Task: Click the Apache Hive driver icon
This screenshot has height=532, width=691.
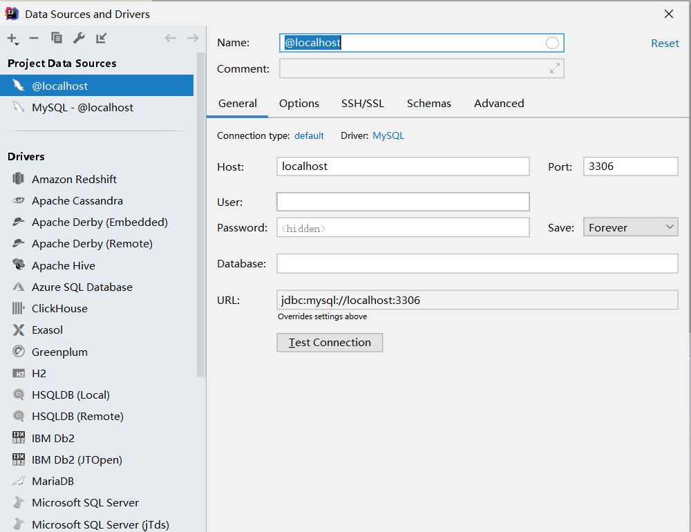Action: (19, 265)
